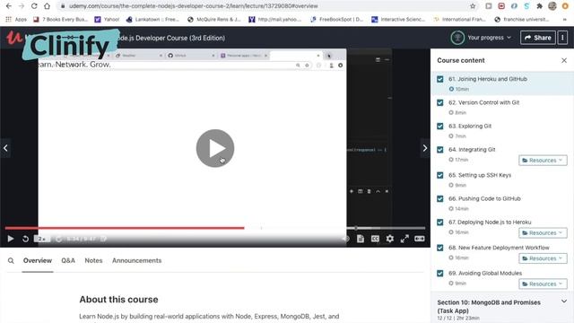Change playback speed 2x button

click(x=42, y=239)
